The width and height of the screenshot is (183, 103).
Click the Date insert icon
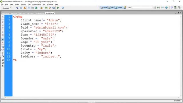(46, 8)
